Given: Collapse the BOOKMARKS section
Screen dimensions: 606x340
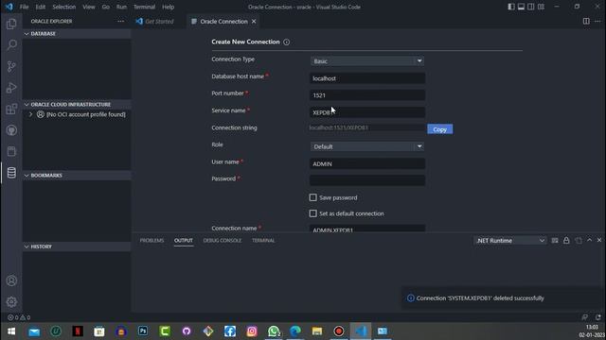Looking at the screenshot, I should 77,176.
